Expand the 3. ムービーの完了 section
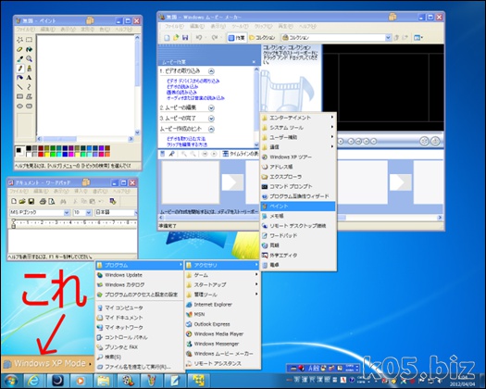 click(211, 119)
